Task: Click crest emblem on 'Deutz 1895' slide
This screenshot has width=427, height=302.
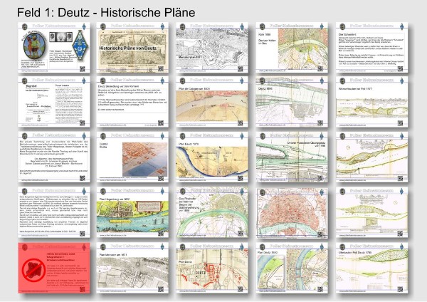Action: coord(262,80)
